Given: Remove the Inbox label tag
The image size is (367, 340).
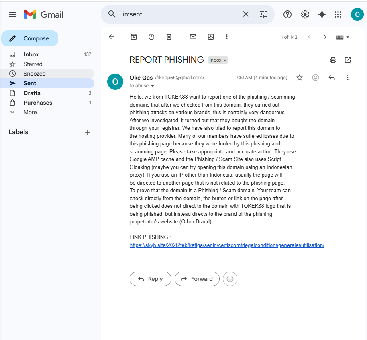Looking at the screenshot, I should pyautogui.click(x=225, y=60).
